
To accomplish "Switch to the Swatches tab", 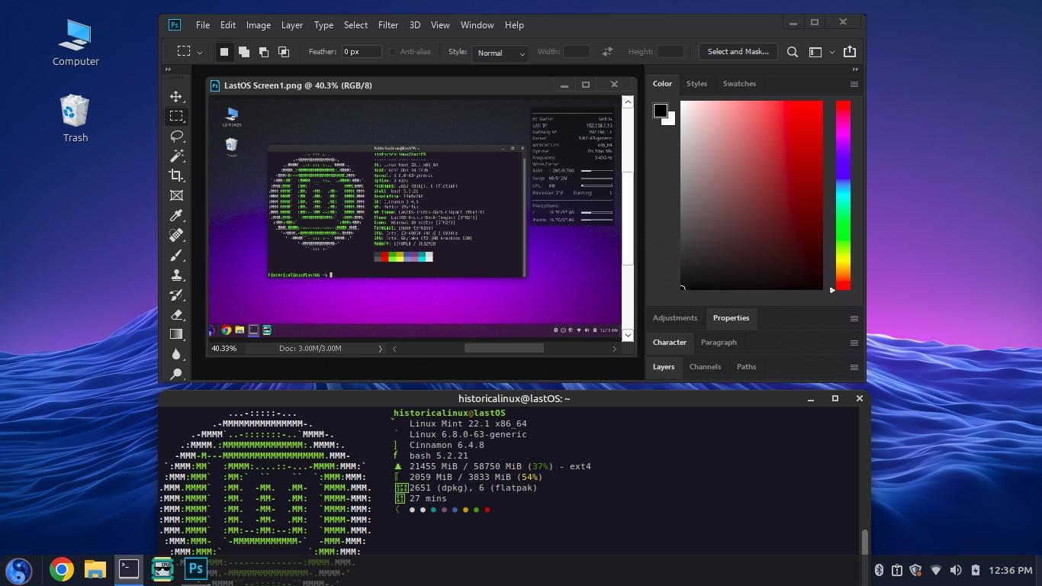I will pos(738,84).
